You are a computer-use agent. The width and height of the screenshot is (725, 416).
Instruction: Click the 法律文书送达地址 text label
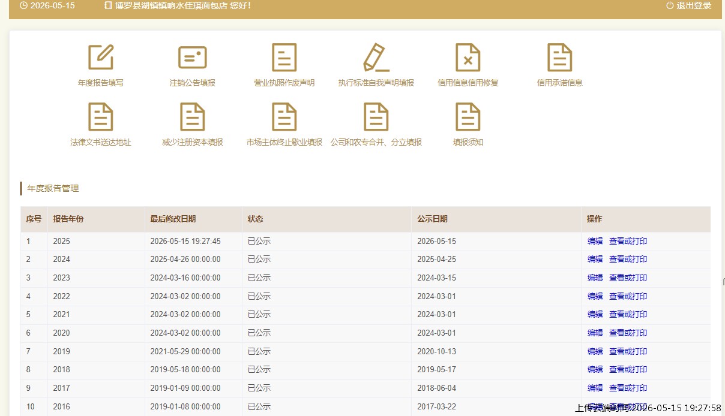tap(101, 142)
